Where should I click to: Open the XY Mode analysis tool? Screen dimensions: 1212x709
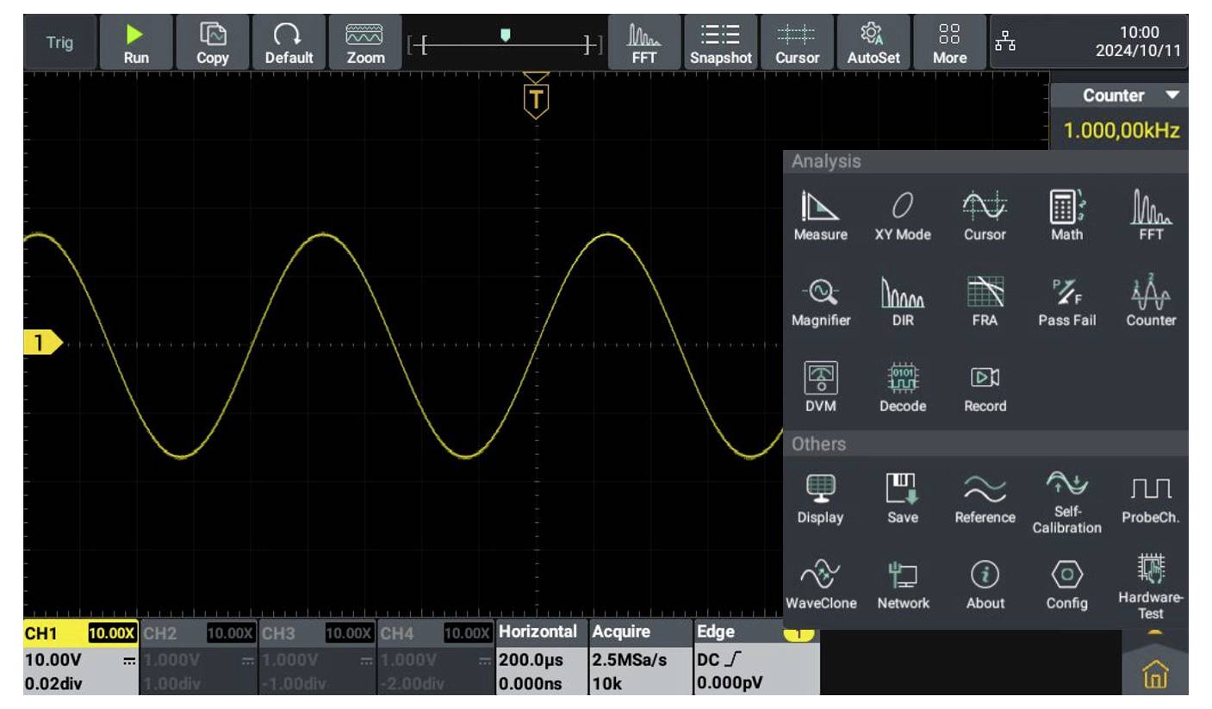click(902, 215)
